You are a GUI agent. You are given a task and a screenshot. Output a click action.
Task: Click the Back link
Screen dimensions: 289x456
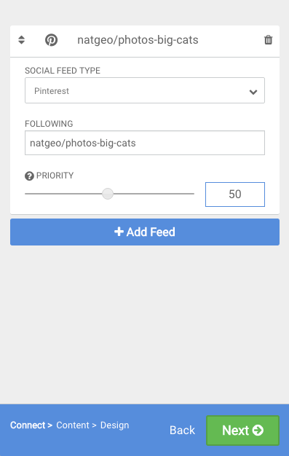point(182,430)
